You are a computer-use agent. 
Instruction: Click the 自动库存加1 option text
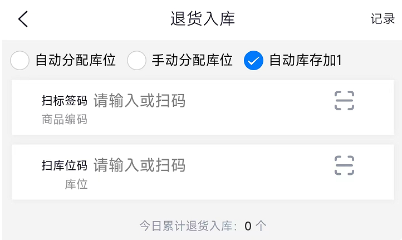coord(305,60)
